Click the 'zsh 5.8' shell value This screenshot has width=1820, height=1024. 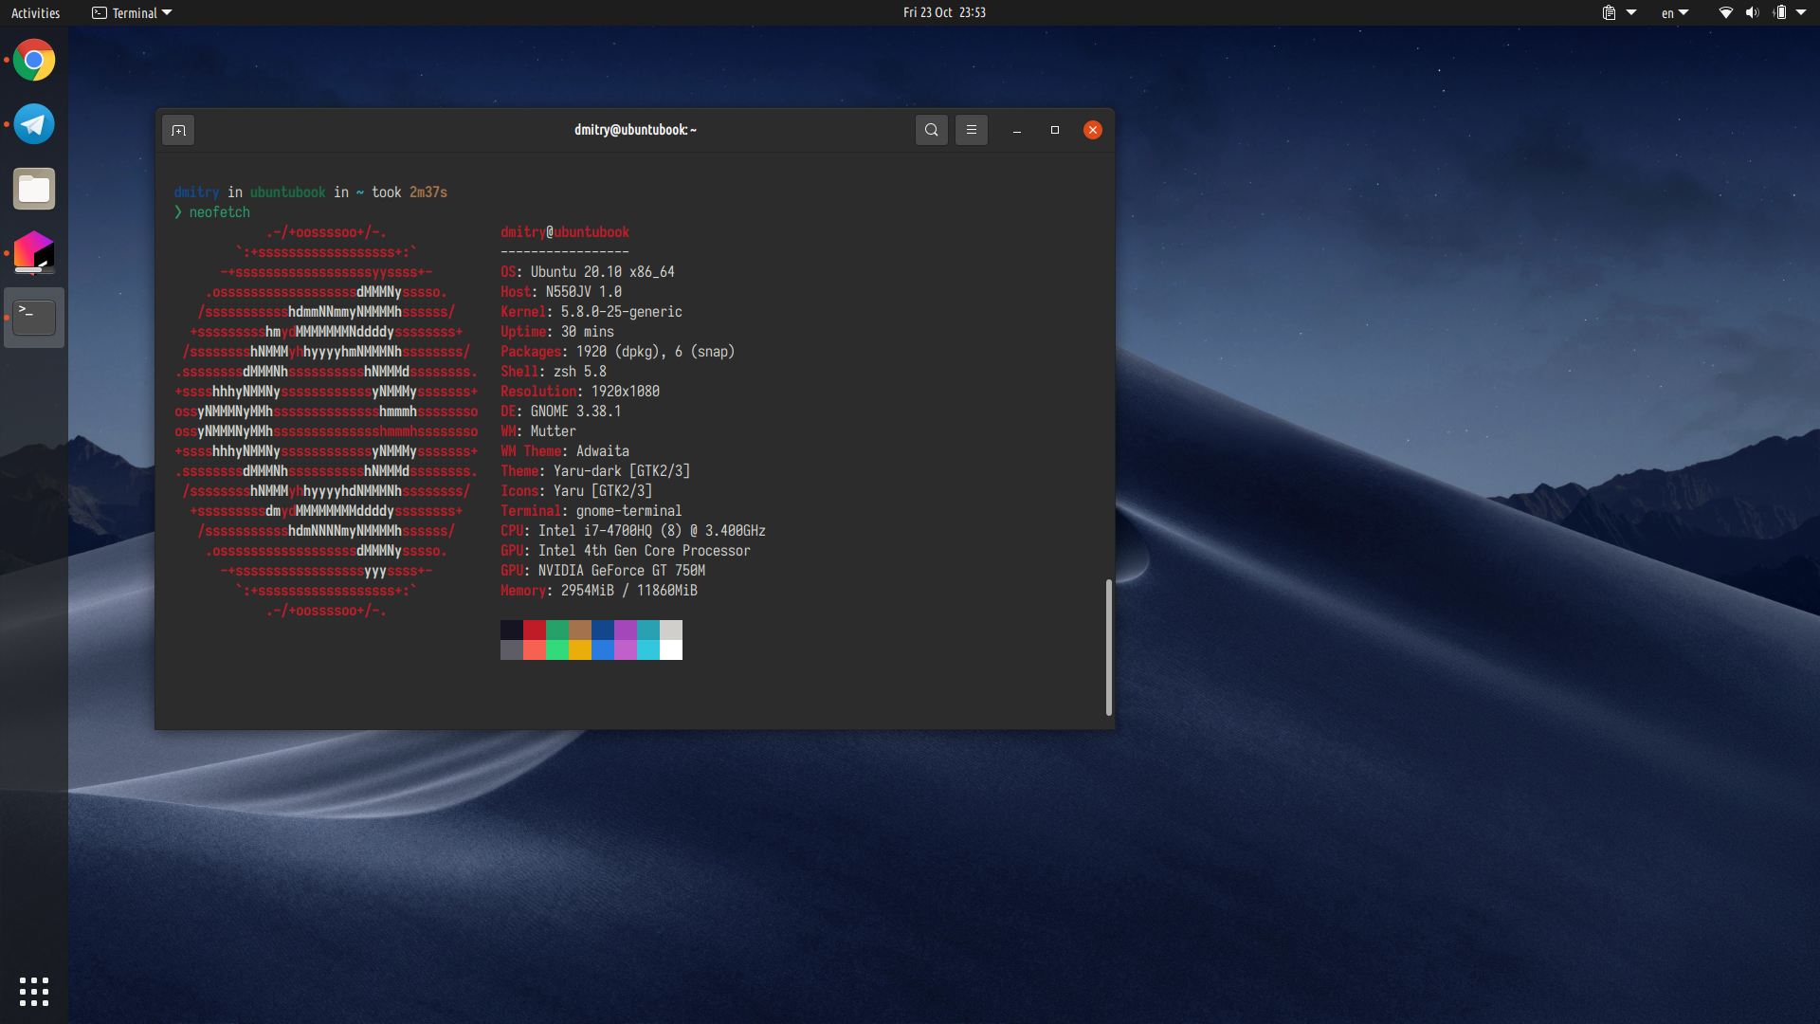click(580, 372)
